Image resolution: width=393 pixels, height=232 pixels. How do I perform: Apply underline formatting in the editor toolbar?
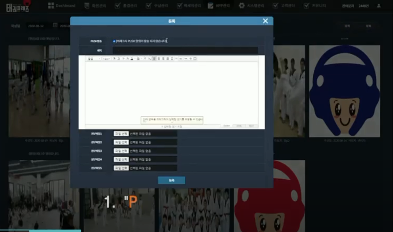pyautogui.click(x=119, y=59)
